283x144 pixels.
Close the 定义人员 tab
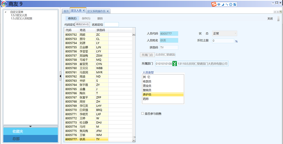pos(84,11)
